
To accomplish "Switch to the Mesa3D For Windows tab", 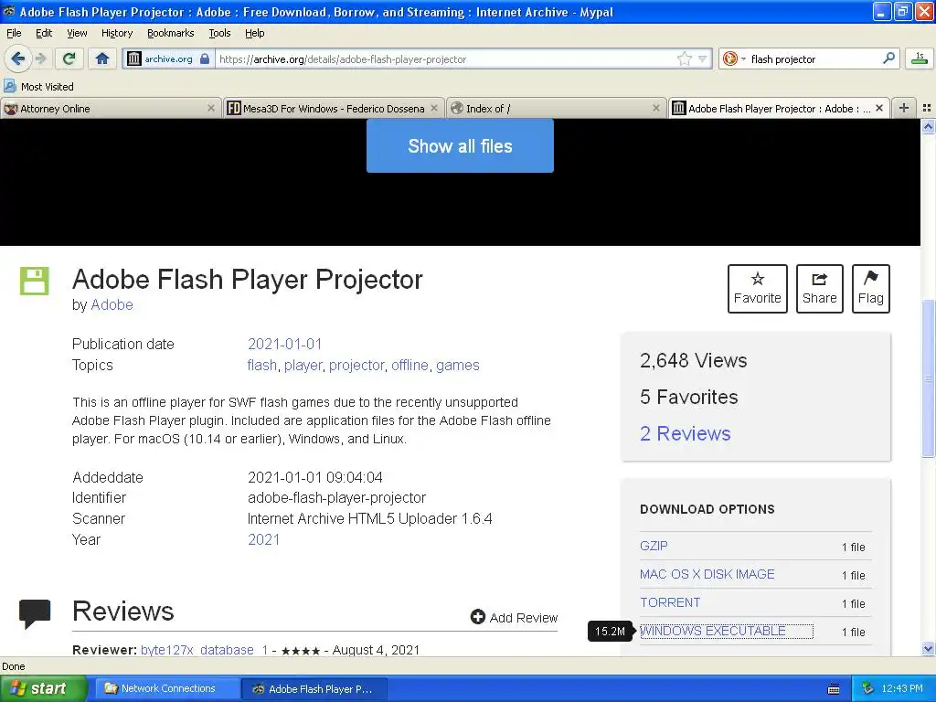I will point(334,108).
